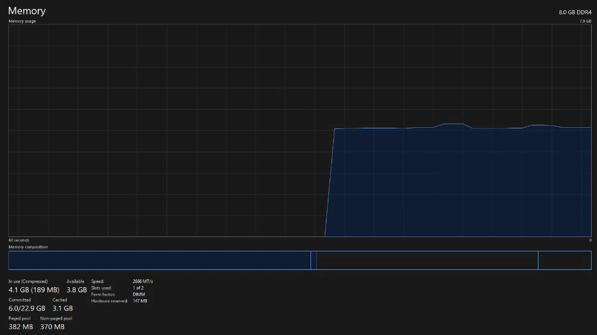
Task: Select the "8.0 GB DDR4" label
Action: [x=575, y=12]
